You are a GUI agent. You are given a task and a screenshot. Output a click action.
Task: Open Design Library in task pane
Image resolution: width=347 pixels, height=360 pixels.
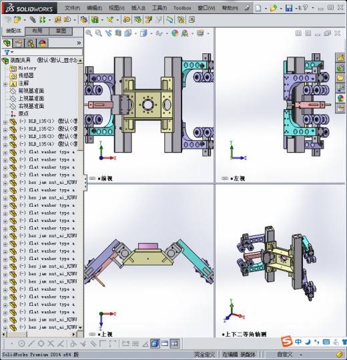coord(340,68)
